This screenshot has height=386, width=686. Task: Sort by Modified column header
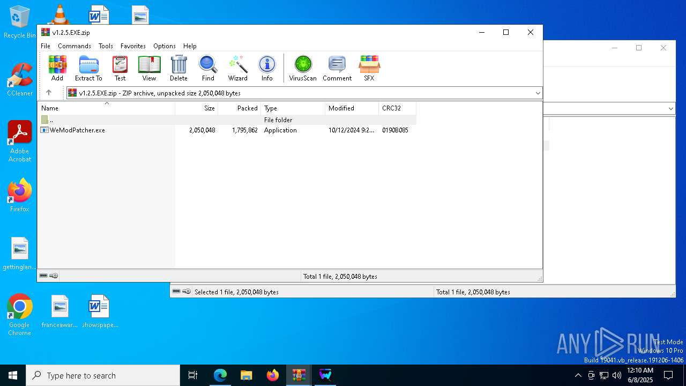[352, 108]
